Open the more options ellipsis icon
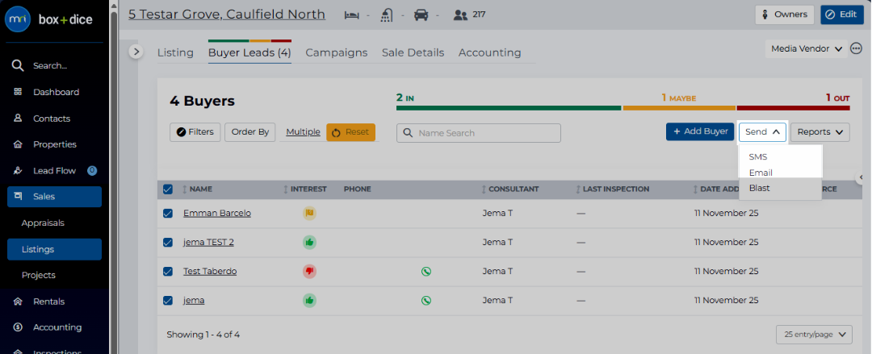 coord(857,49)
